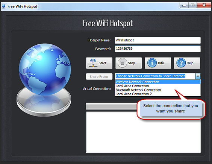
Task: Click the title bar globe icon
Action: (x=4, y=6)
